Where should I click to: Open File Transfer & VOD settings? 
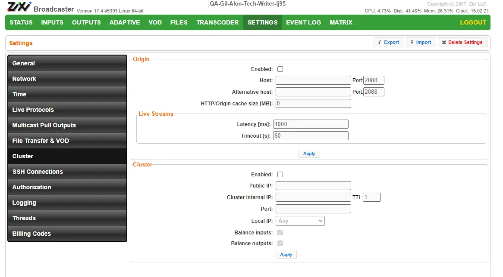pos(67,141)
